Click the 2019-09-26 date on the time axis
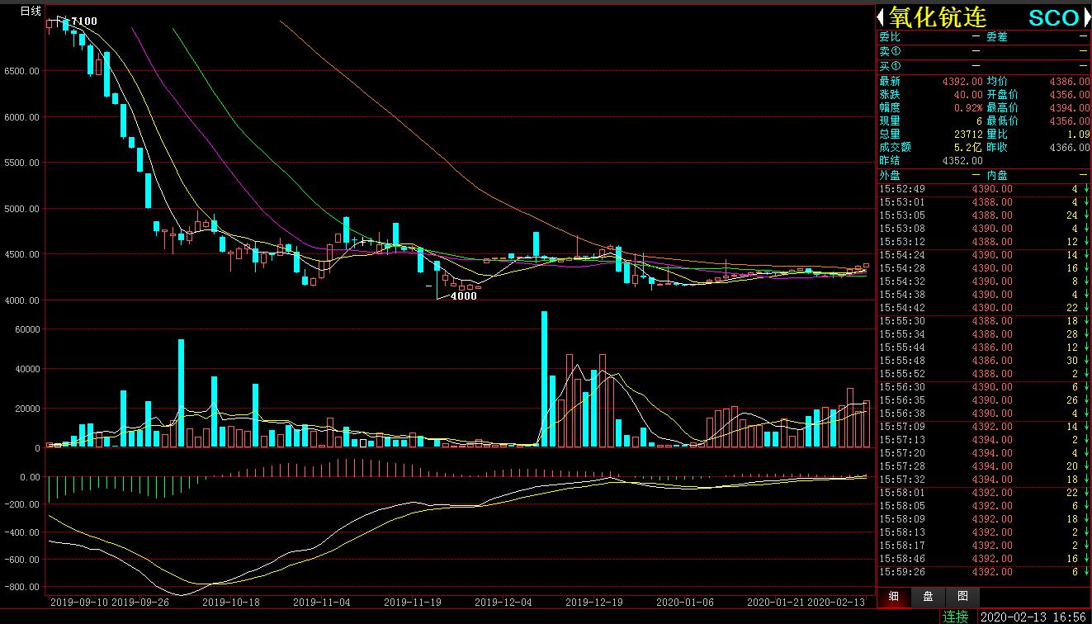Viewport: 1092px width, 624px height. [141, 603]
